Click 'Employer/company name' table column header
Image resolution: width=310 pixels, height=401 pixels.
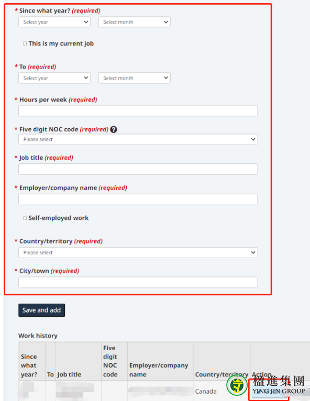click(159, 370)
